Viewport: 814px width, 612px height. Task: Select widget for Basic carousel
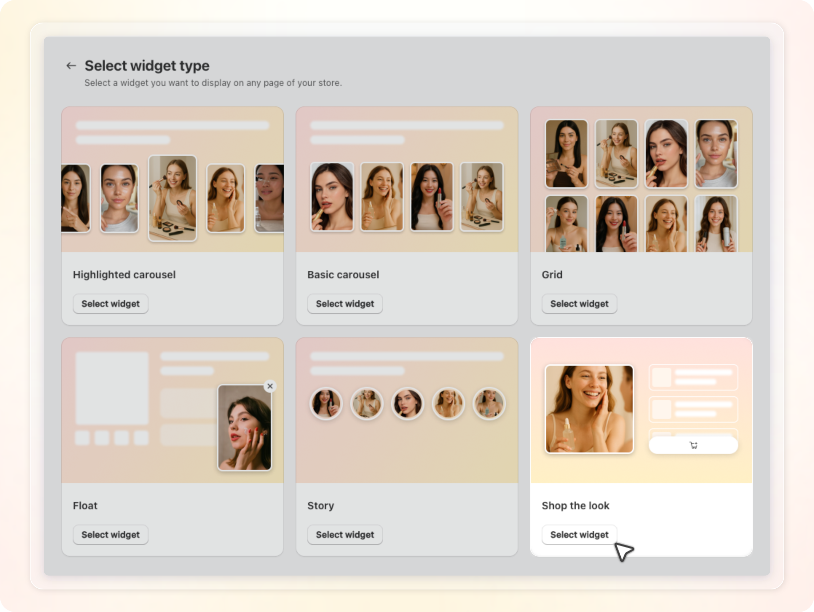tap(345, 304)
